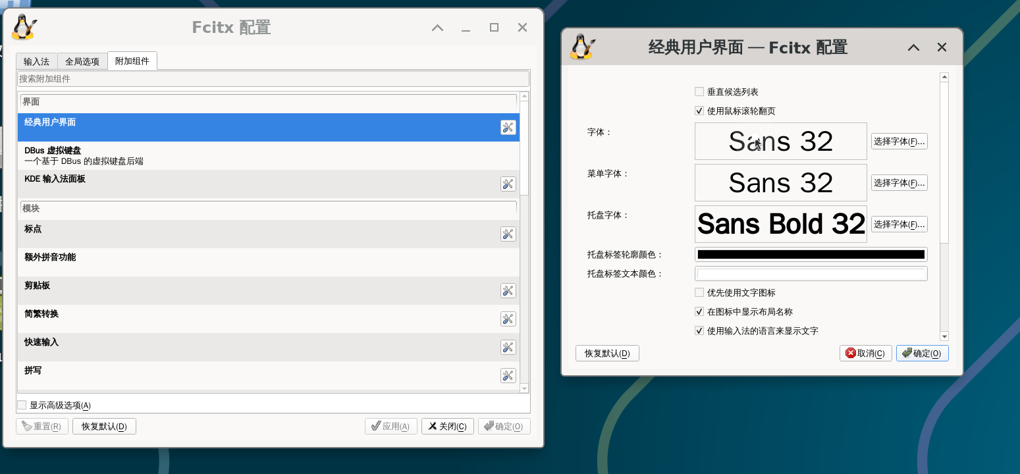
Task: Pick 托盘字体 with its 选择字体 button
Action: tap(899, 224)
